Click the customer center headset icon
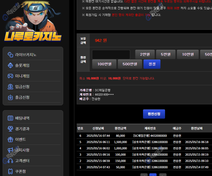The image size is (212, 176). tap(10, 161)
